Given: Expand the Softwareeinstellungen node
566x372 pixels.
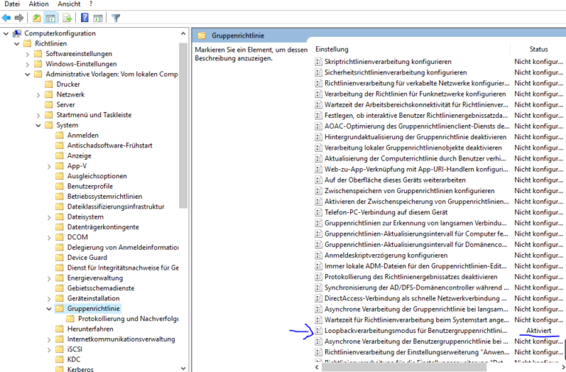Looking at the screenshot, I should [x=28, y=54].
